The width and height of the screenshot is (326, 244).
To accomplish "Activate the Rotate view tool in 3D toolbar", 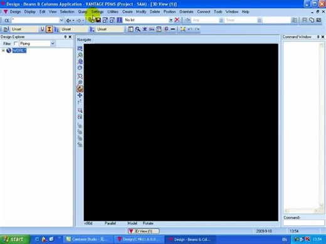I will tap(80, 89).
